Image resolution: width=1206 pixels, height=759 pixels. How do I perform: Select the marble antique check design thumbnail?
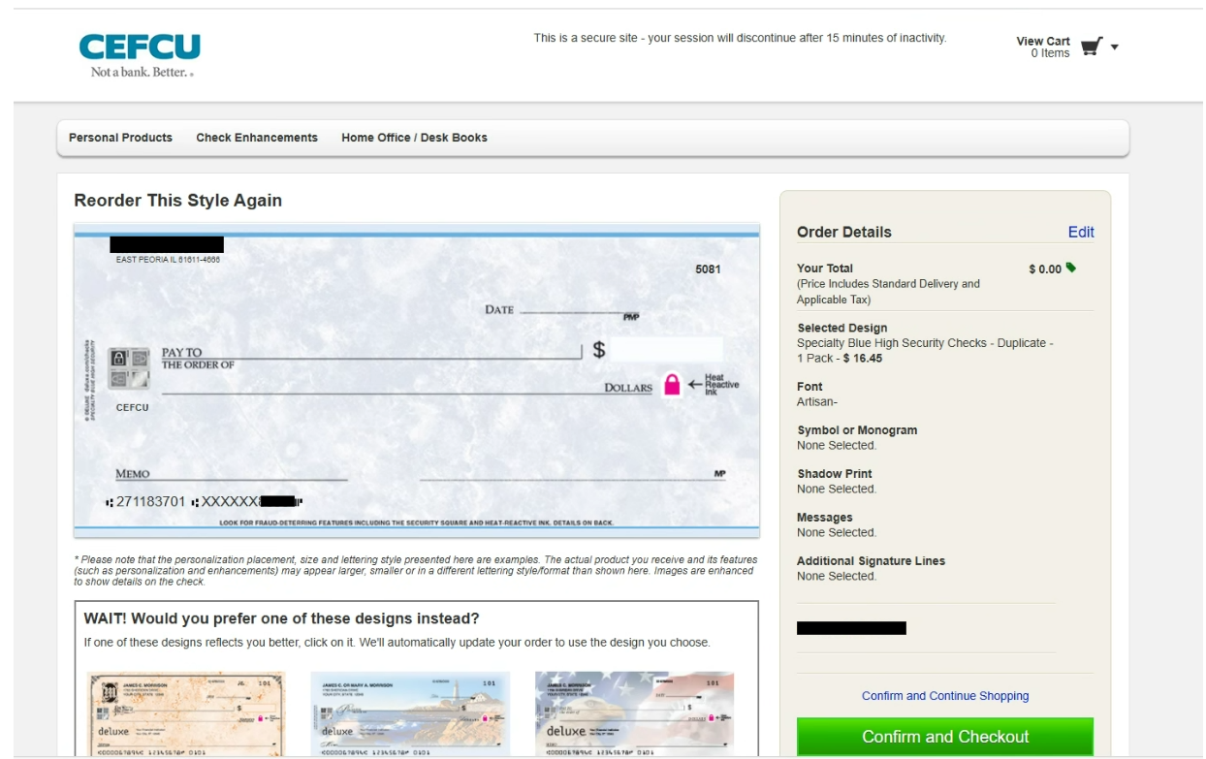coord(186,713)
